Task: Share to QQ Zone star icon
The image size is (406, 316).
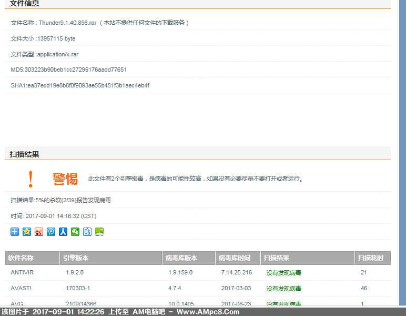Action: click(x=27, y=232)
